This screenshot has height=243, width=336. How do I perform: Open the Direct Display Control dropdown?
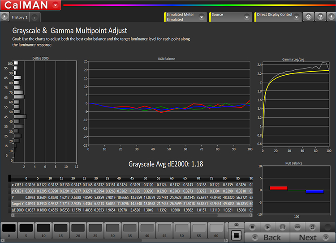[x=296, y=17]
